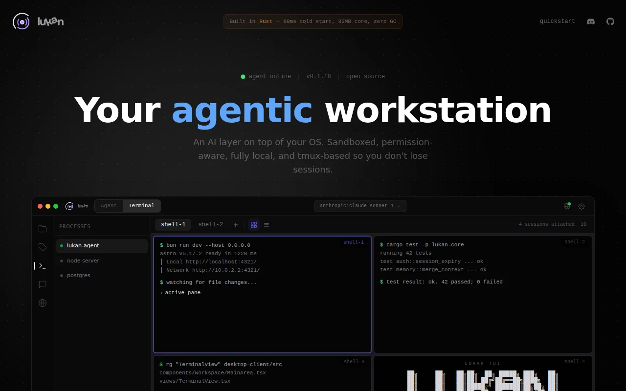Click the globe with green dot icon

(567, 206)
